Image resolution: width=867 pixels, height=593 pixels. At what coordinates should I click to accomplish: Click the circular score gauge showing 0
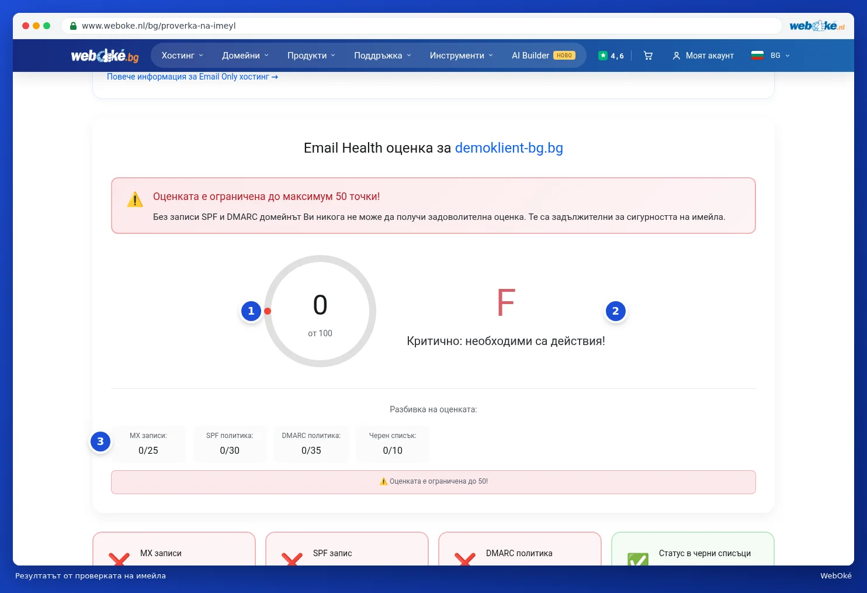[x=320, y=311]
